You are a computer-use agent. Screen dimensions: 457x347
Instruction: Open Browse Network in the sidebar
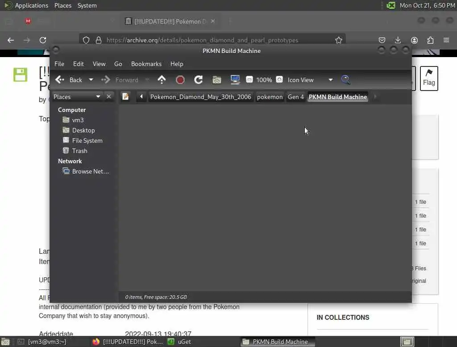tap(86, 171)
